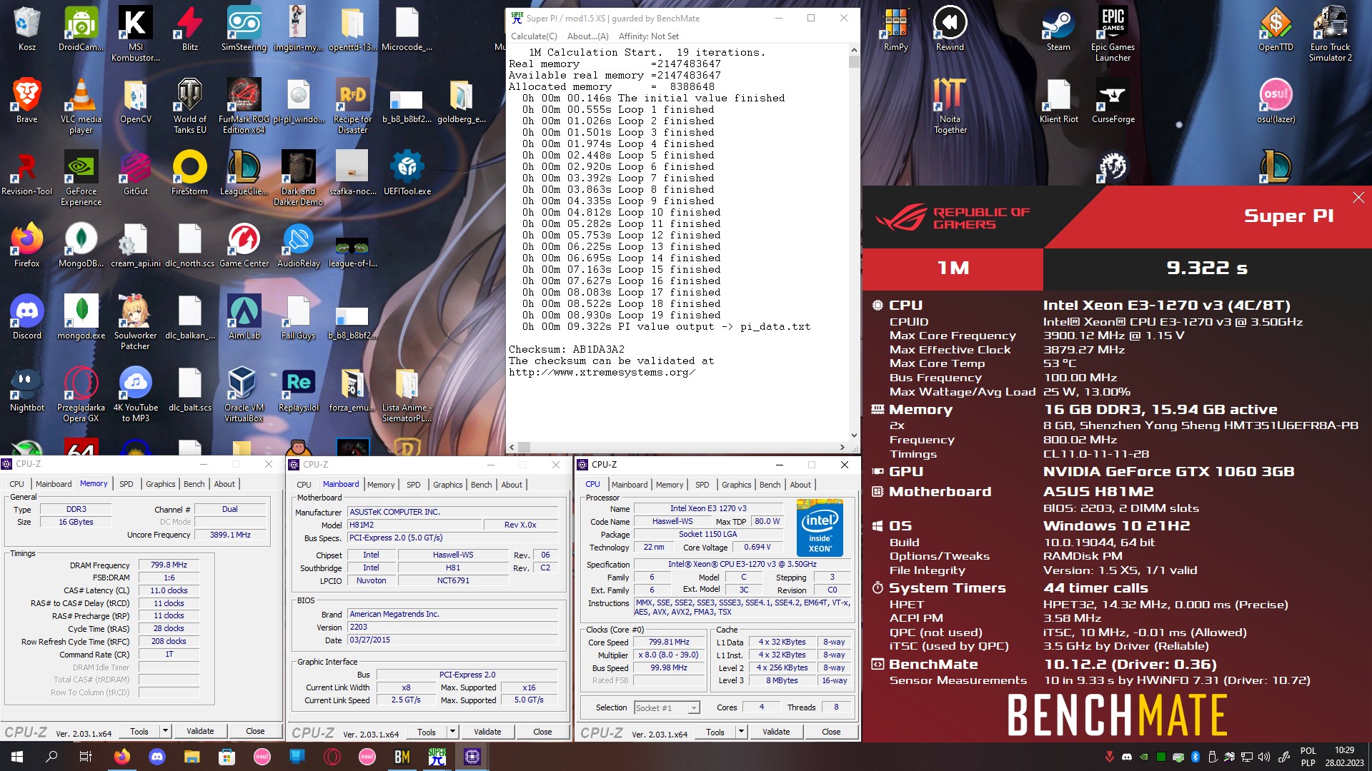Click Core Voltage 0.694 V field
Viewport: 1372px width, 771px height.
point(757,548)
